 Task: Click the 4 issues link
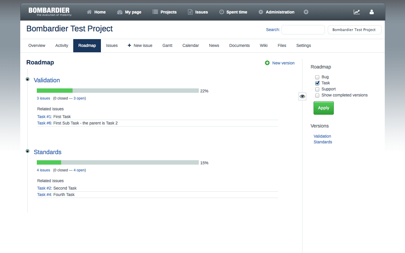tap(44, 170)
